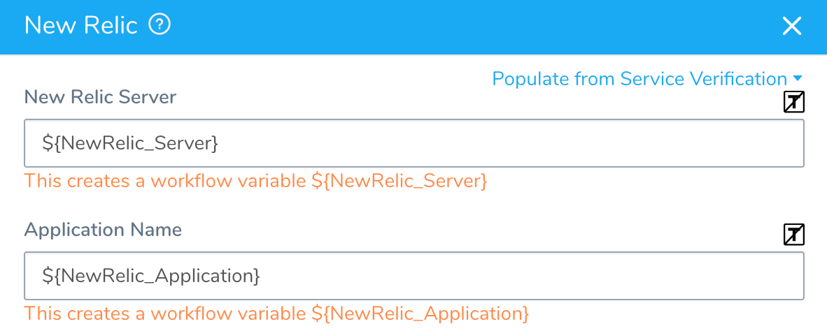827x331 pixels.
Task: Close the New Relic dialog
Action: pos(791,26)
